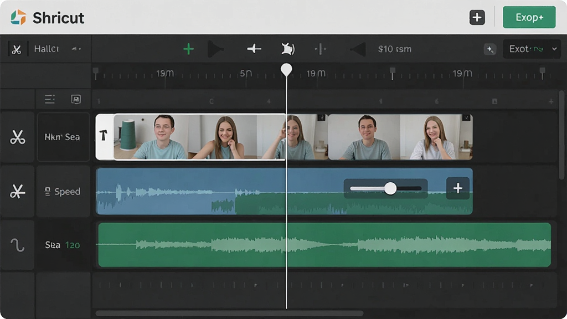Click the slider knob on blue audio clip
The width and height of the screenshot is (567, 319).
coord(390,188)
